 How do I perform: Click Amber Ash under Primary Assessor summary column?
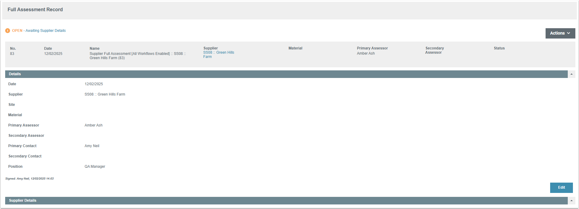click(366, 53)
